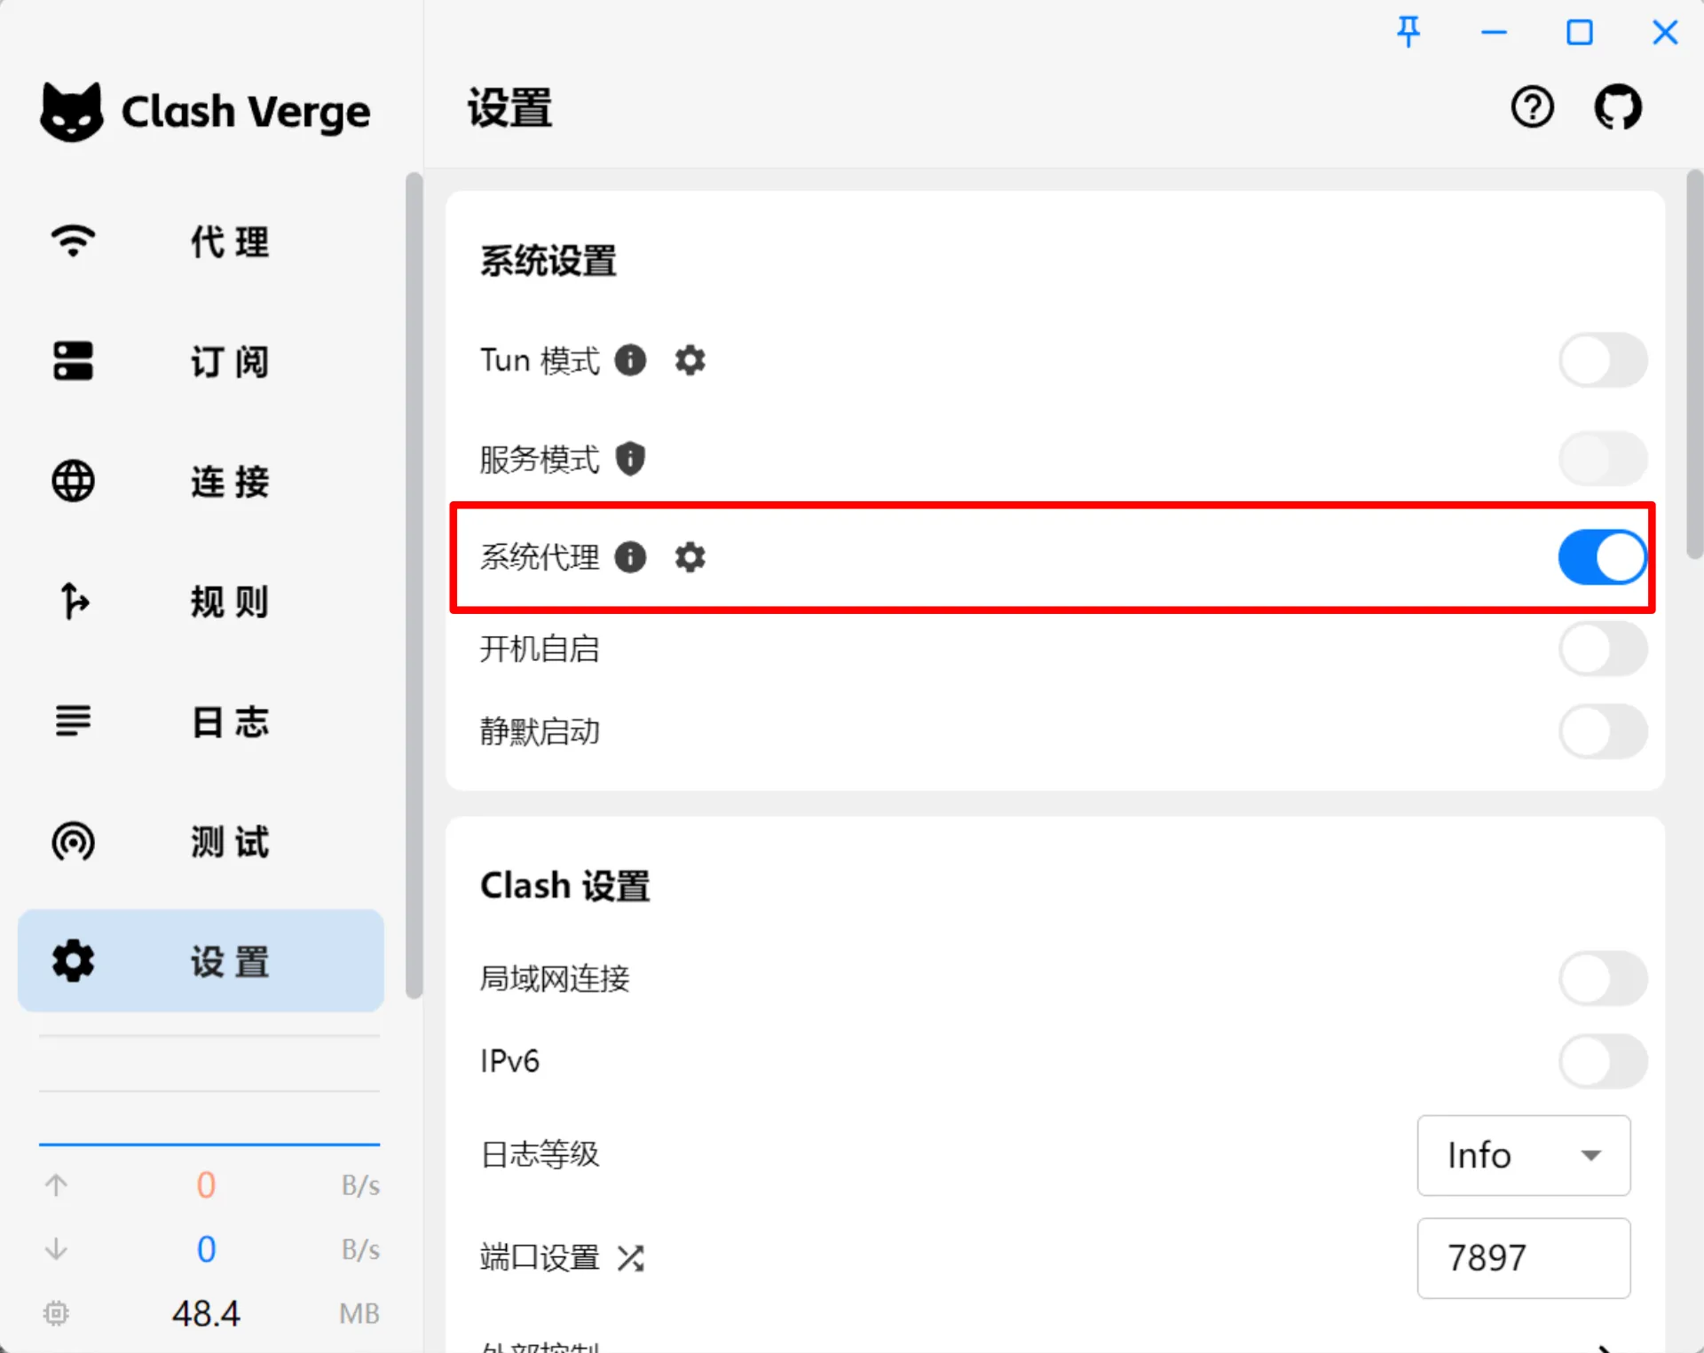Click the lines icon beside 日志
Screen dimensions: 1704x1353
pos(73,720)
